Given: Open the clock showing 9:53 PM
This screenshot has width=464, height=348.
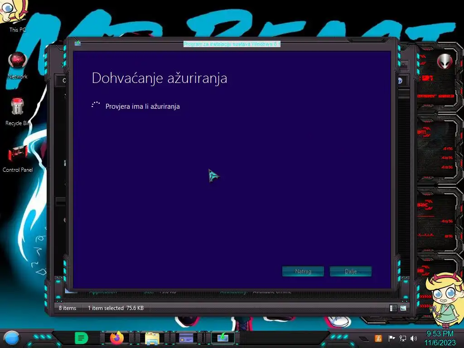Looking at the screenshot, I should coord(440,338).
